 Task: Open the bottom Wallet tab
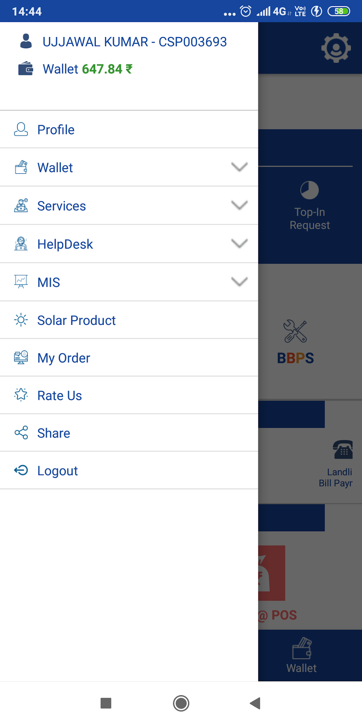[x=302, y=656]
